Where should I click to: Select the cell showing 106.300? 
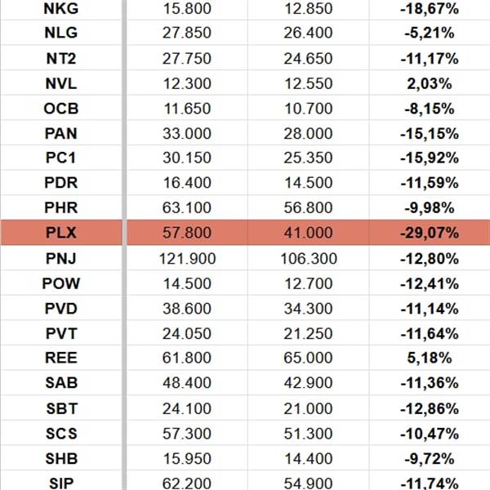click(x=308, y=258)
